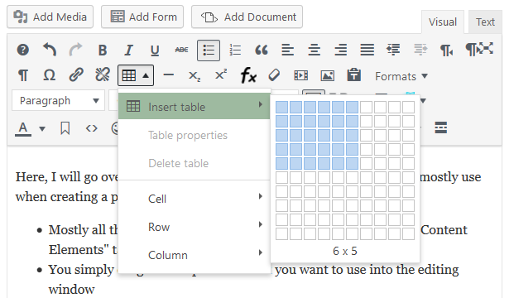This screenshot has width=514, height=298.
Task: Open the Formats dropdown
Action: [401, 76]
